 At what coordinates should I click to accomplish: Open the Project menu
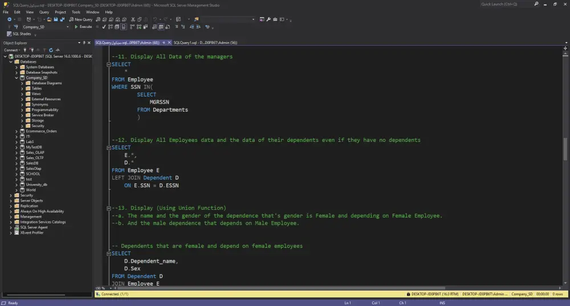click(60, 12)
